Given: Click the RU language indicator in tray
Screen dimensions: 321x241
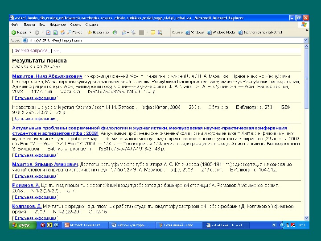Looking at the screenshot, I should click(x=274, y=225).
